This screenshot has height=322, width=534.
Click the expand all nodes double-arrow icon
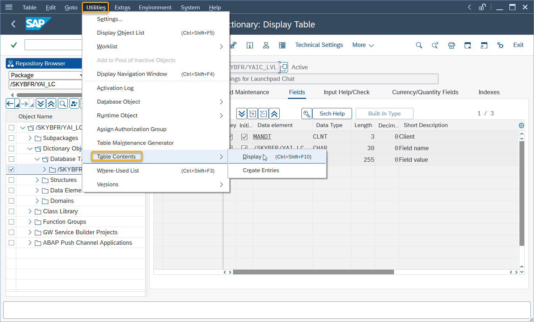pos(41,104)
